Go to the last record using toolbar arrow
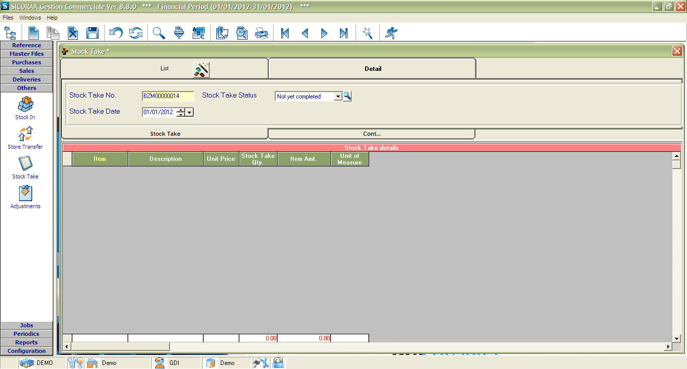Screen dimensions: 687x369 point(343,33)
